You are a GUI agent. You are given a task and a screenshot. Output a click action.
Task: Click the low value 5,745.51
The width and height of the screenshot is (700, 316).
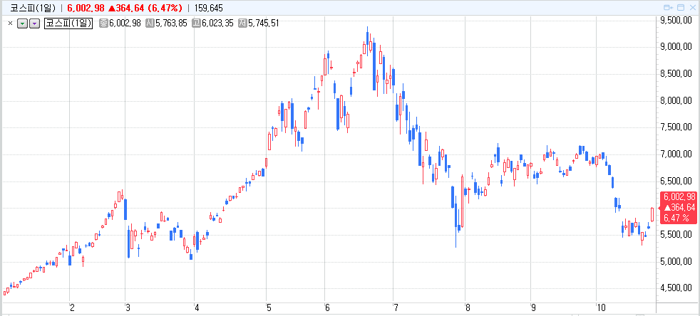coord(264,23)
